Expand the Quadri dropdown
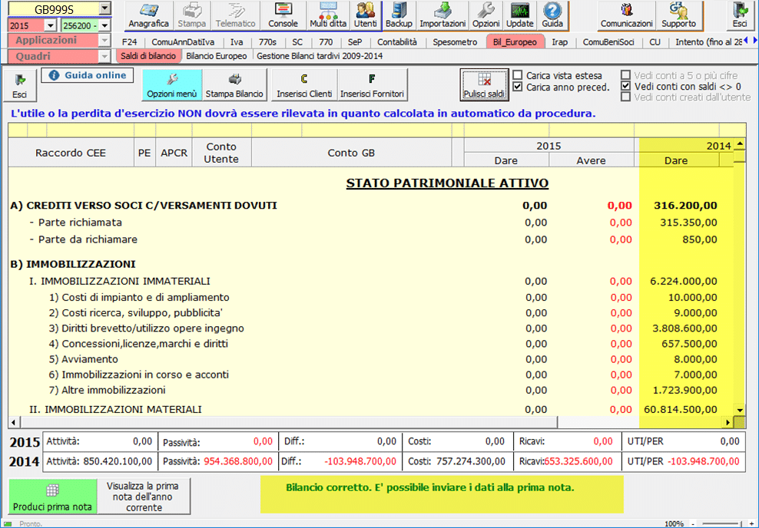This screenshot has width=759, height=528. point(105,56)
